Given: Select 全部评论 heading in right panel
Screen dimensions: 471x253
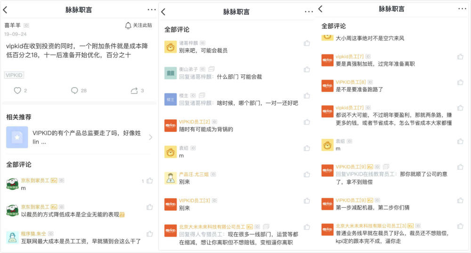Looking at the screenshot, I should (x=333, y=26).
